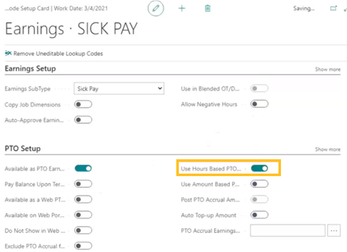The width and height of the screenshot is (347, 252).
Task: Toggle Post PTO Accrual Amount switch
Action: tap(259, 199)
